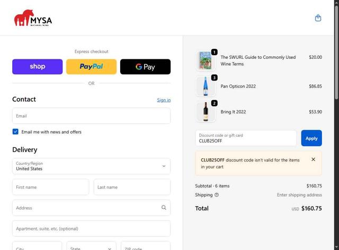Click the discount code or gift card field
The image size is (339, 250).
coord(246,138)
